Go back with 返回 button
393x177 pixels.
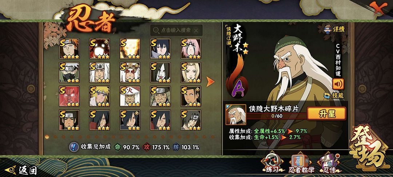(x=21, y=170)
